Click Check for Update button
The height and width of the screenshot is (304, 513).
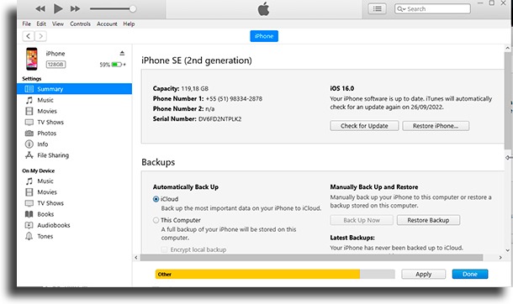(364, 126)
